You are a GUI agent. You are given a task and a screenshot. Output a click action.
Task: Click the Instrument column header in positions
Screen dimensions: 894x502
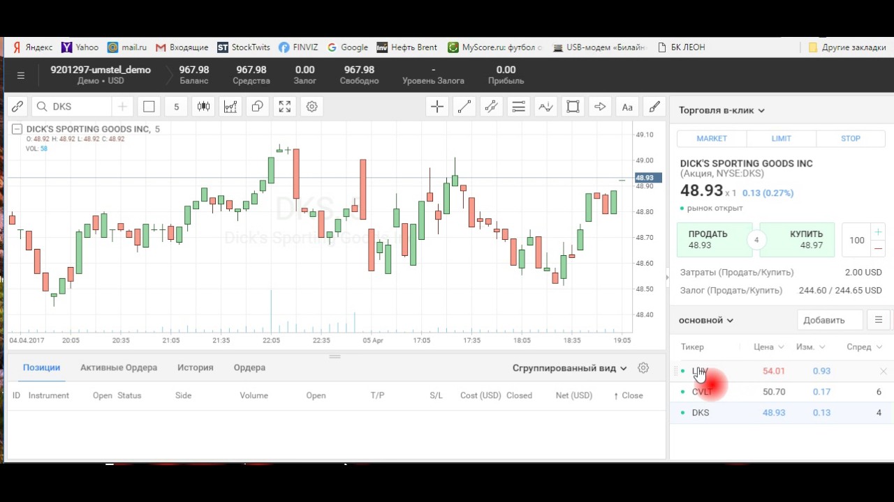tap(48, 395)
